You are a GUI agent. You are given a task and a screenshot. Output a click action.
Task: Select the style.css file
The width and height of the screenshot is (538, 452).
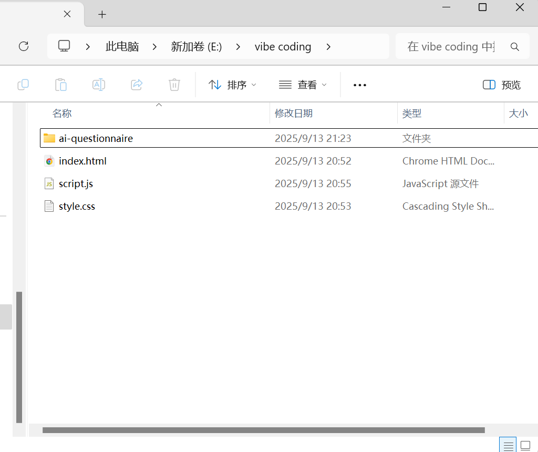(77, 206)
